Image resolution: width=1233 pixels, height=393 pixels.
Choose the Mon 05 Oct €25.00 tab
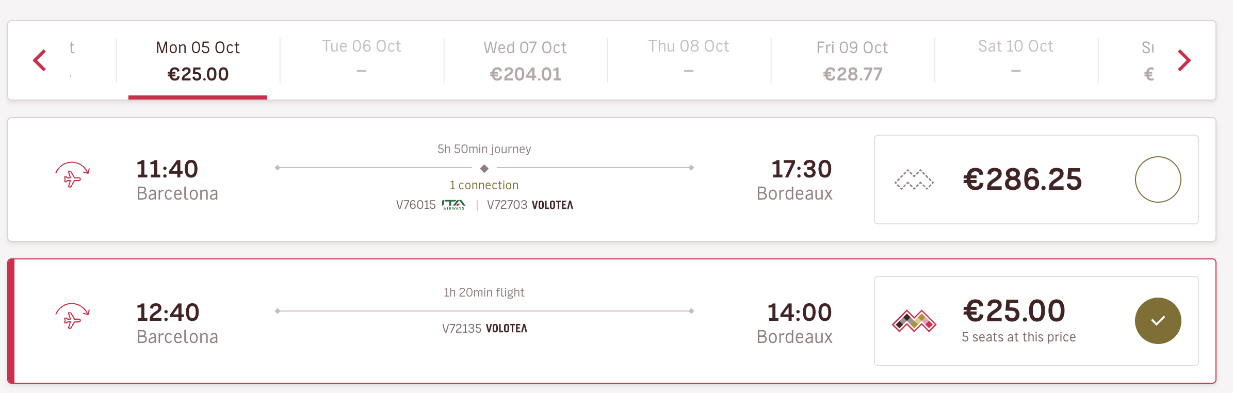[x=198, y=60]
